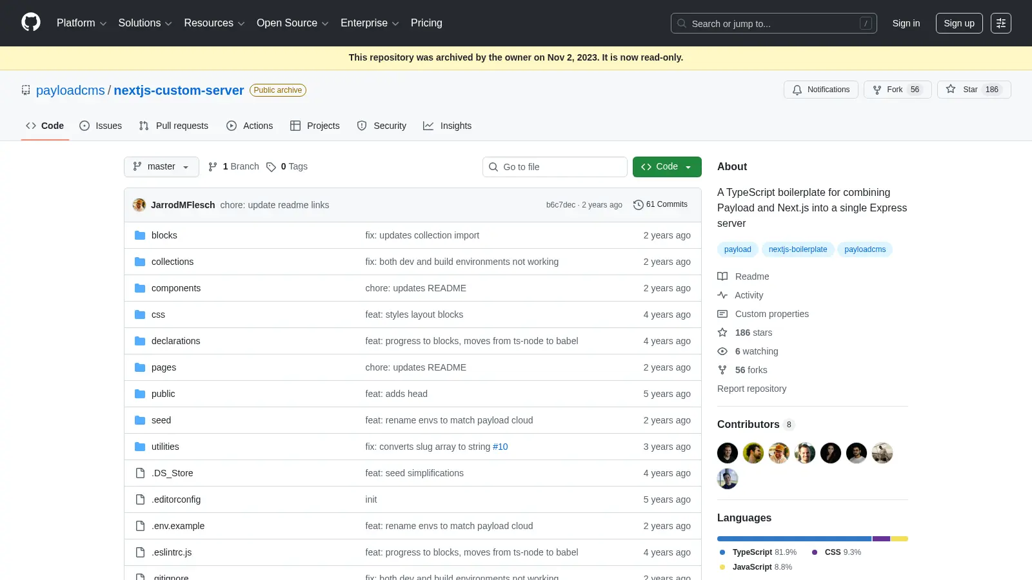Screen dimensions: 1032x580
Task: Switch to the Projects tab
Action: 315,126
